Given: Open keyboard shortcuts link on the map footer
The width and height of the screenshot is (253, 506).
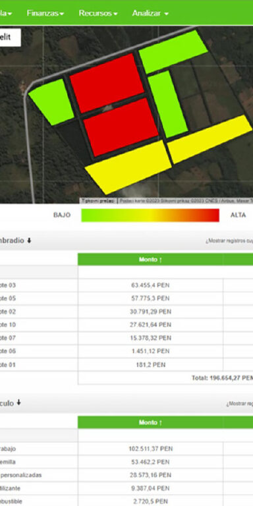Looking at the screenshot, I should pos(98,201).
